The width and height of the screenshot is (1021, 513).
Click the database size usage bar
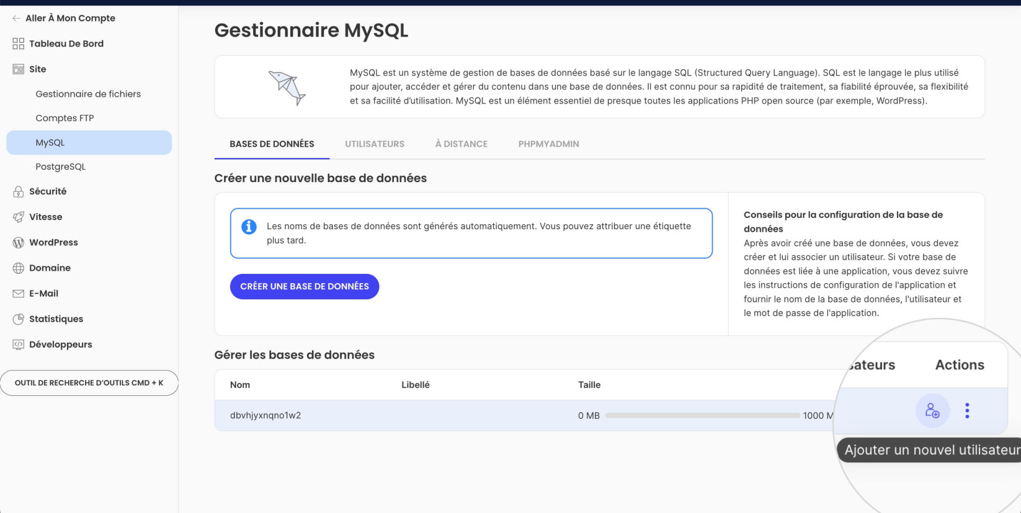click(x=702, y=416)
